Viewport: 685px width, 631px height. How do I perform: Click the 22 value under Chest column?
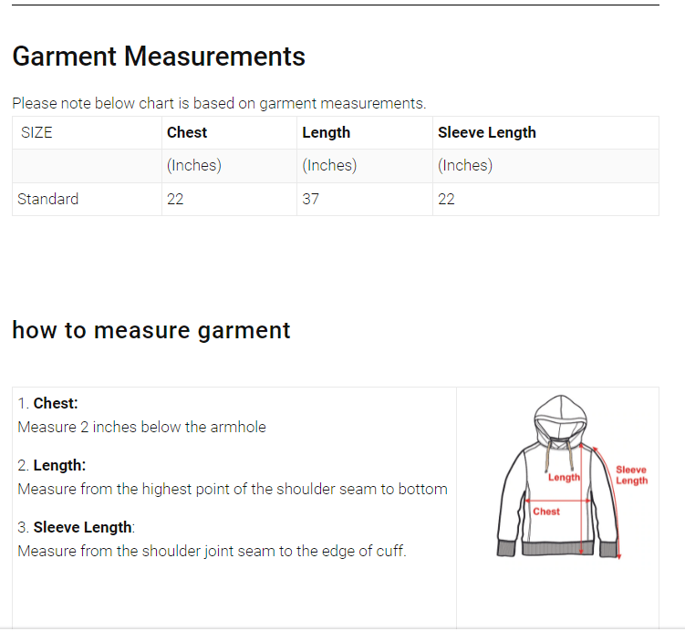pos(175,199)
